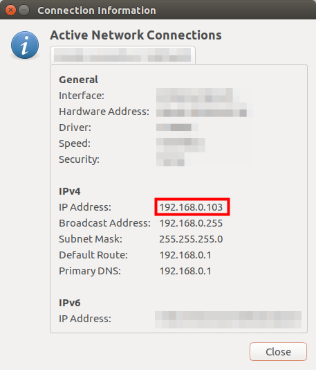Click the Connection Information title bar text

pos(97,10)
